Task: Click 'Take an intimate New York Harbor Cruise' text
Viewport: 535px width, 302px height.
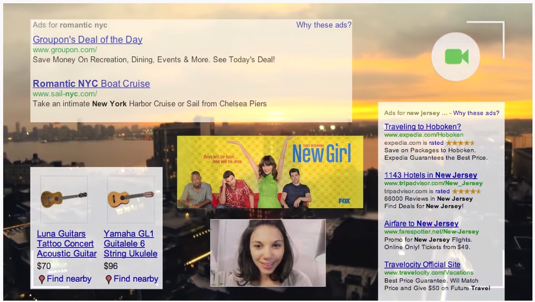Action: coord(150,104)
